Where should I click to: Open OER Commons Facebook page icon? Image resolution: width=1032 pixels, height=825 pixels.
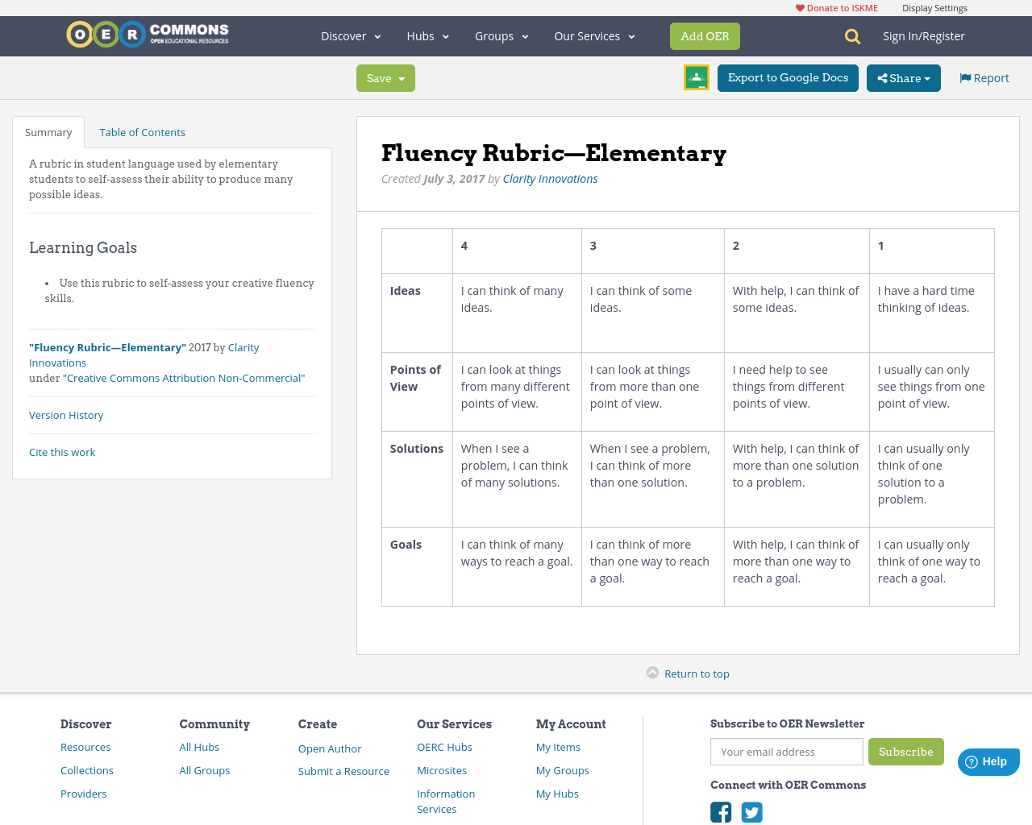click(721, 812)
